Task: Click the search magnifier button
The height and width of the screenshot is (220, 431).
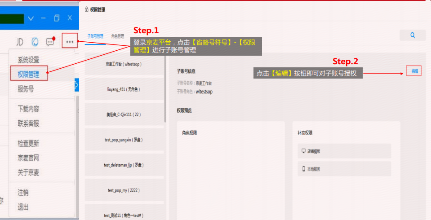Action: 413,35
